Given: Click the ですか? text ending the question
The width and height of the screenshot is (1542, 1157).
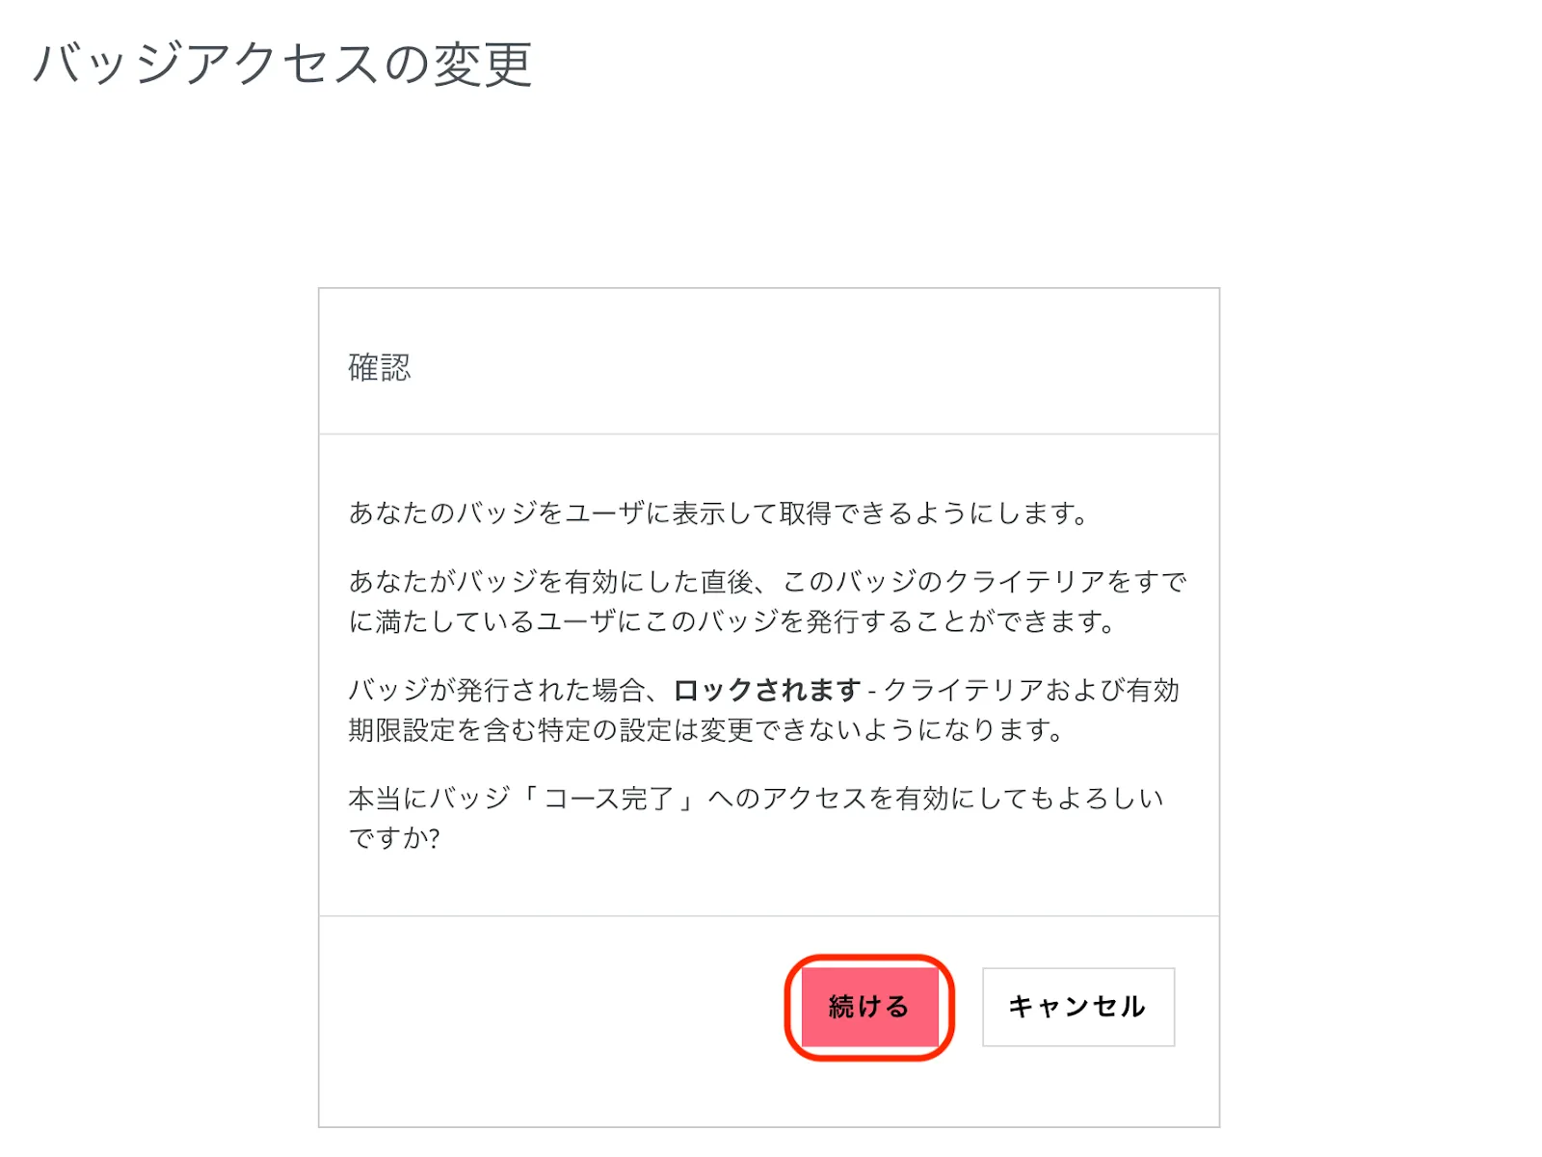Looking at the screenshot, I should click(x=394, y=839).
